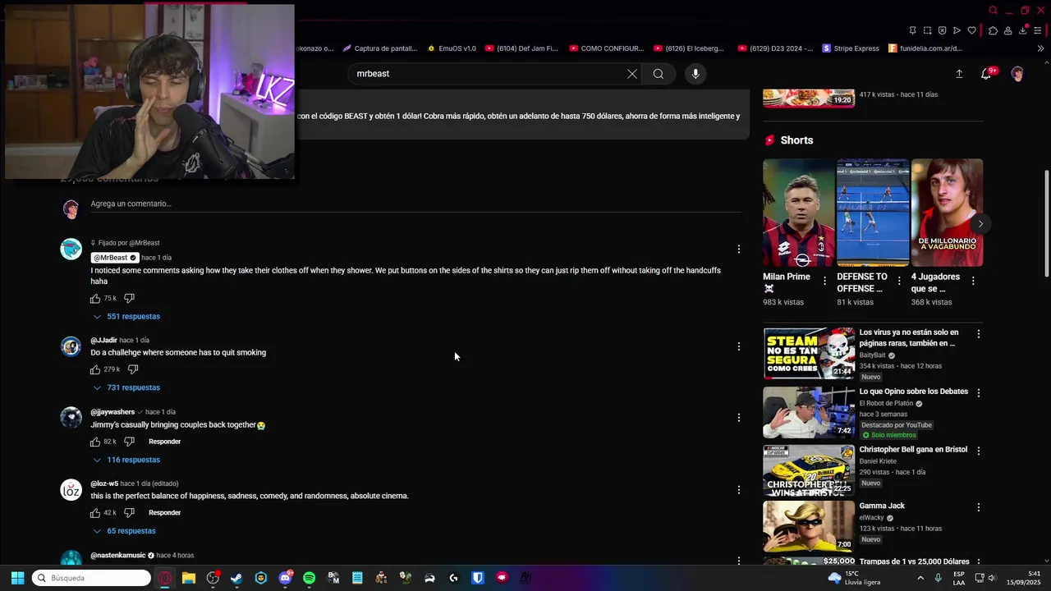Show more bookmarks with double chevron

click(x=1040, y=48)
